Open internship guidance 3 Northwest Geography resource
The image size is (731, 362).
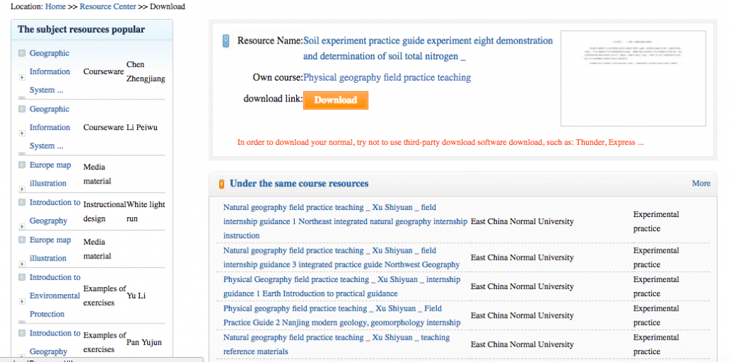click(341, 258)
